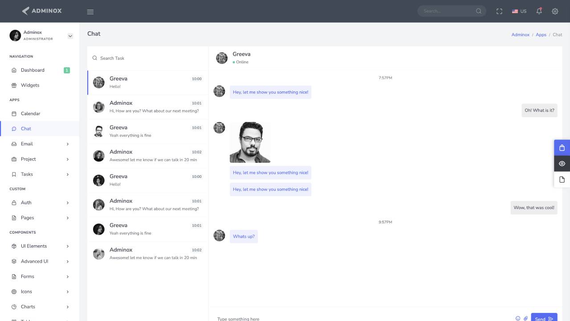570x321 pixels.
Task: Toggle the eye floating side button
Action: click(x=562, y=164)
